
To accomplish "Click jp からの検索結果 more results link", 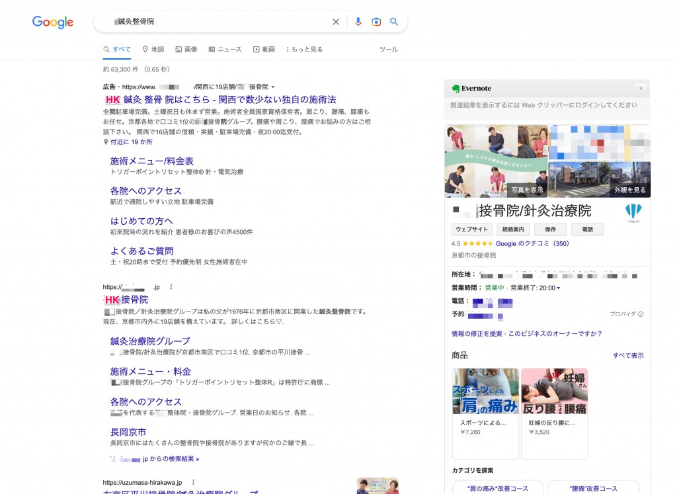I will [171, 459].
